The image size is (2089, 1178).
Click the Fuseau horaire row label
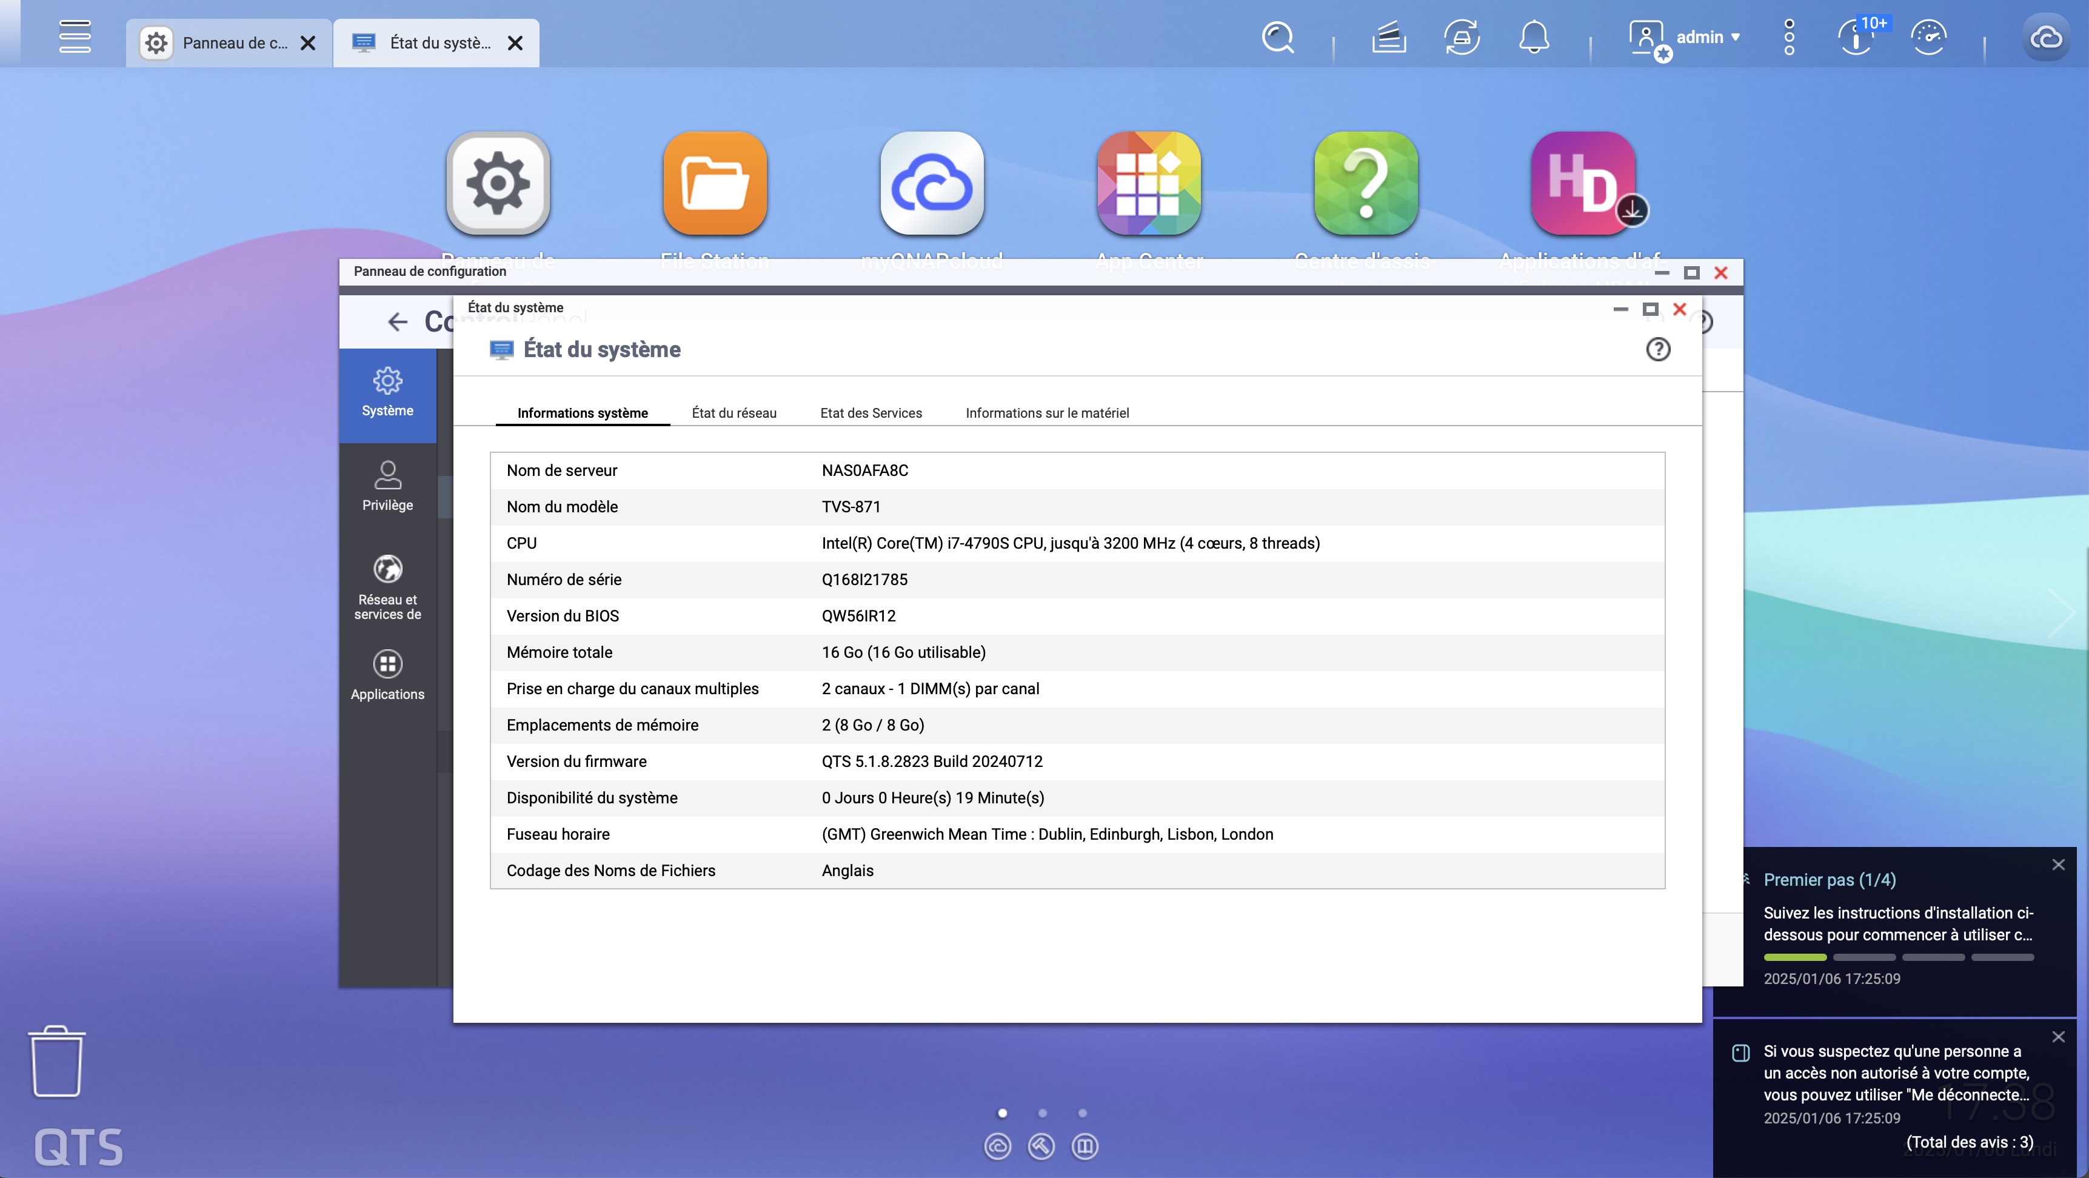[x=558, y=835]
